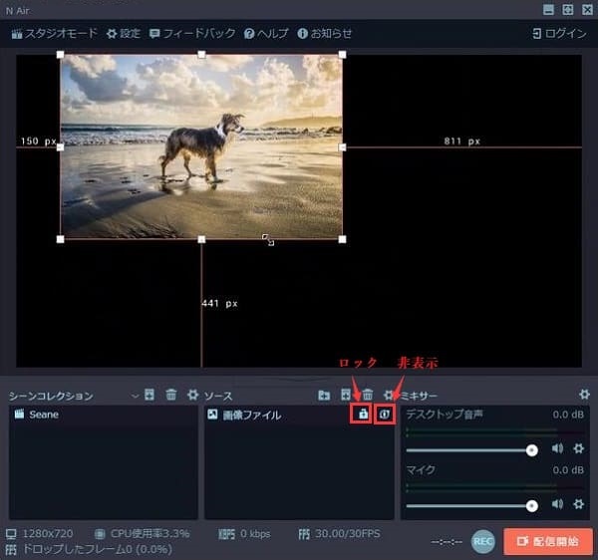The height and width of the screenshot is (560, 598).
Task: Add a new scene icon
Action: 149,395
